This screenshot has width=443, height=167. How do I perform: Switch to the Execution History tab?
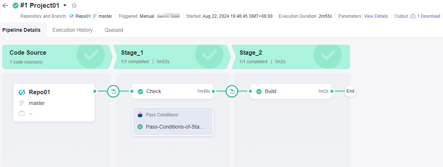point(73,30)
